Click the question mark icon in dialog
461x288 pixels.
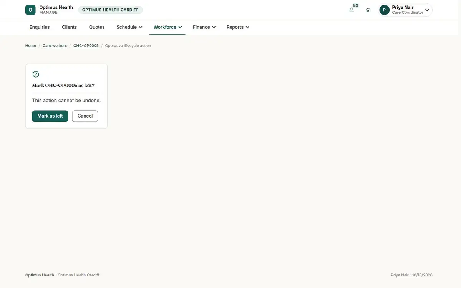click(x=36, y=74)
